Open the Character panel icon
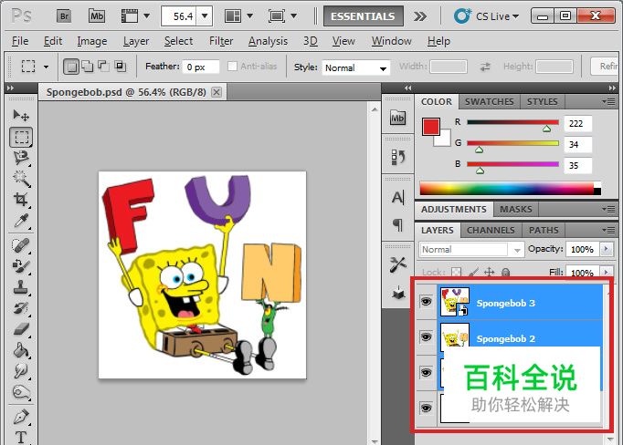The height and width of the screenshot is (445, 623). pos(398,197)
